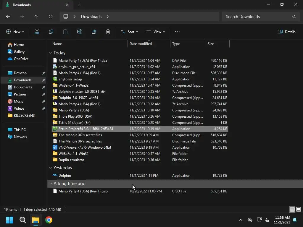Close the Downloads tab
The image size is (303, 227).
click(67, 5)
